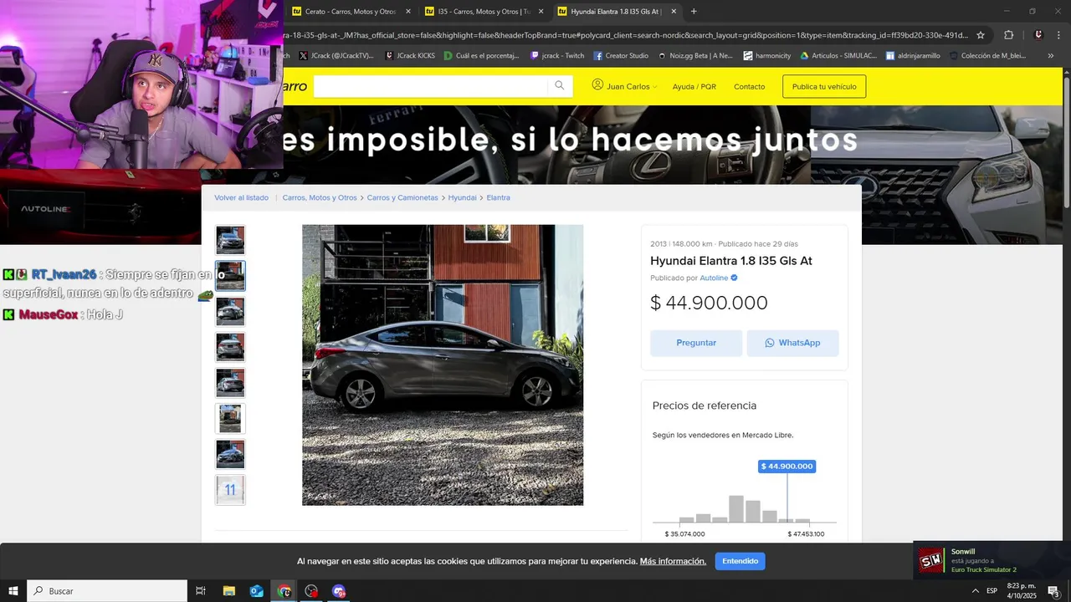Open the Más información cookie link
Viewport: 1071px width, 602px height.
point(673,561)
